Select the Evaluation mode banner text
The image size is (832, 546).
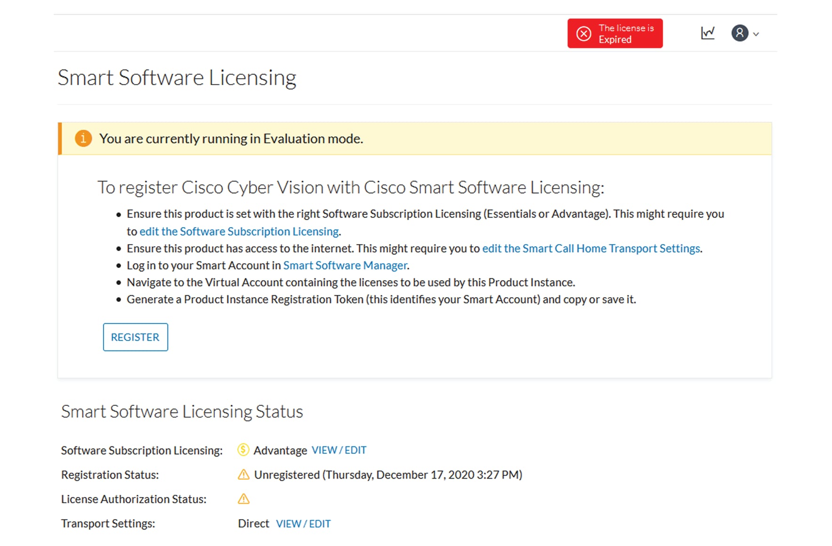click(231, 139)
